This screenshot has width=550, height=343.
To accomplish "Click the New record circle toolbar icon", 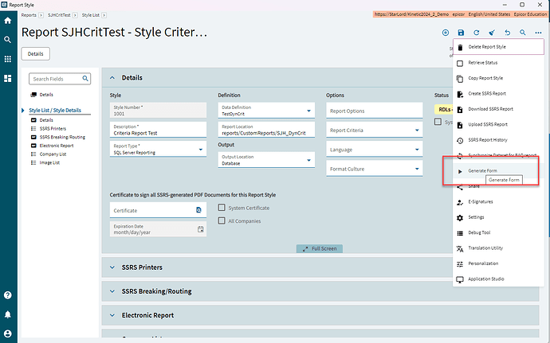I will 446,33.
